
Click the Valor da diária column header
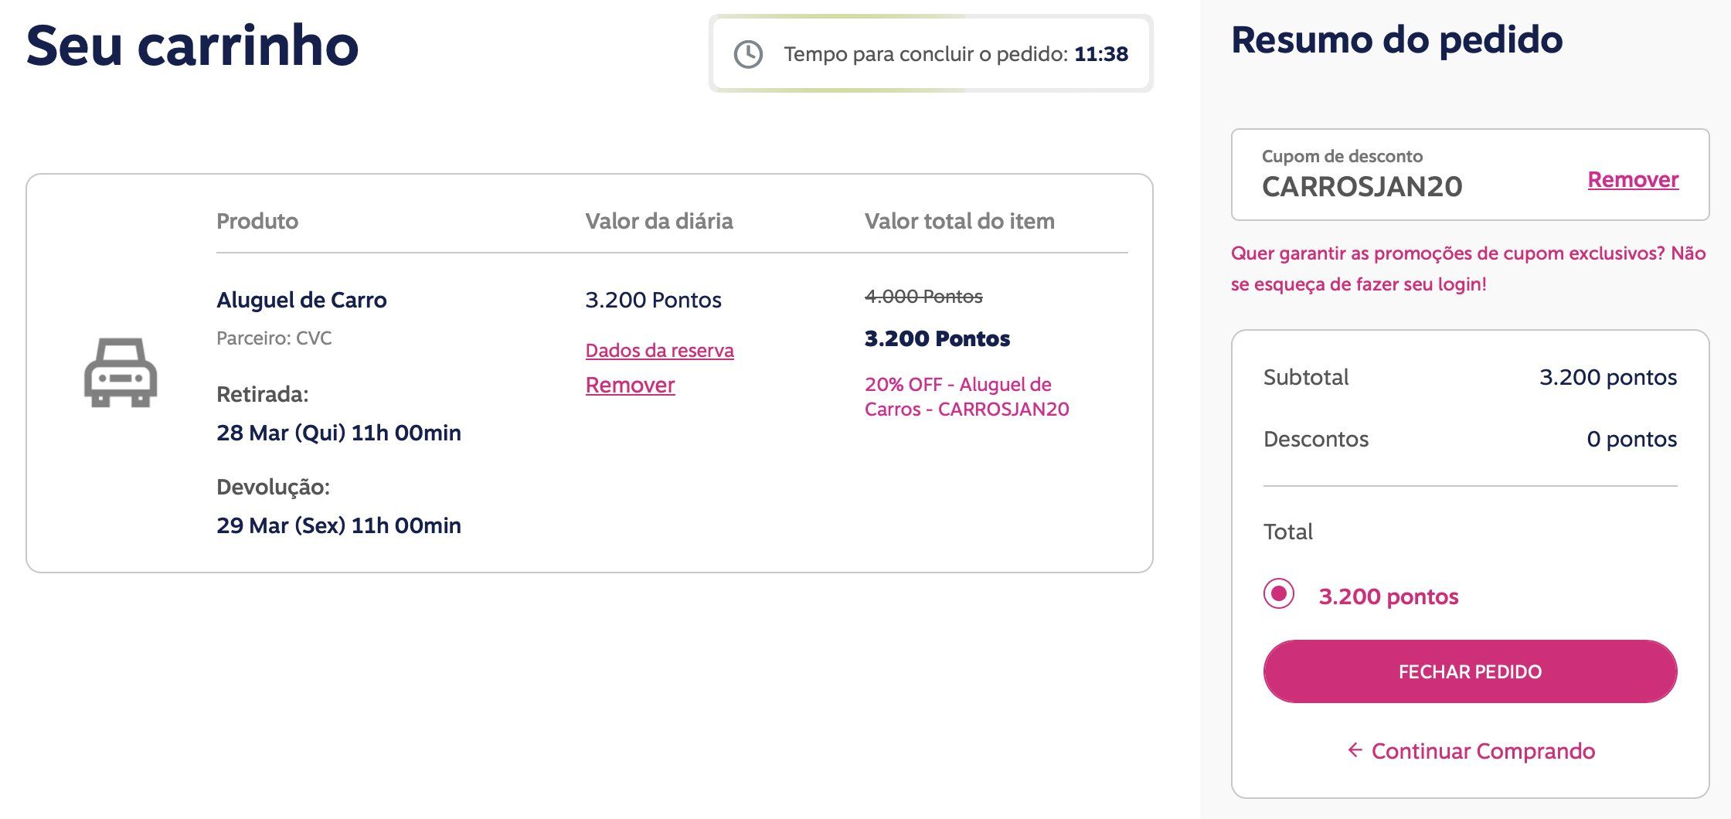click(x=658, y=221)
